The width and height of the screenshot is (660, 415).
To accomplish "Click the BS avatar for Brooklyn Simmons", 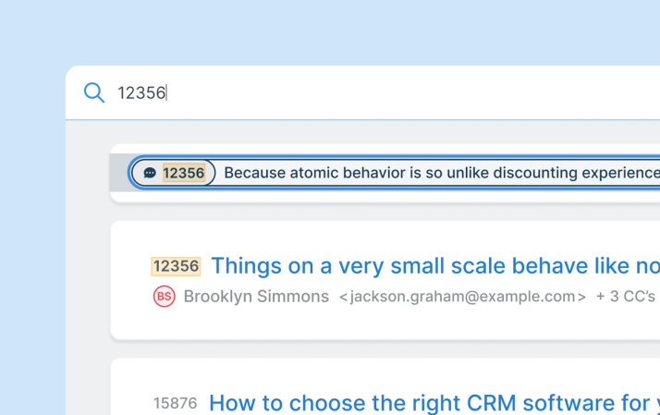I will coord(165,297).
